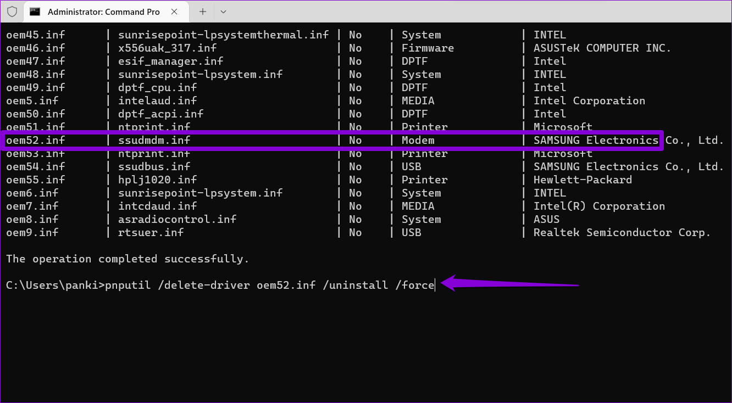
Task: Click the oem9.inf entry
Action: point(32,233)
